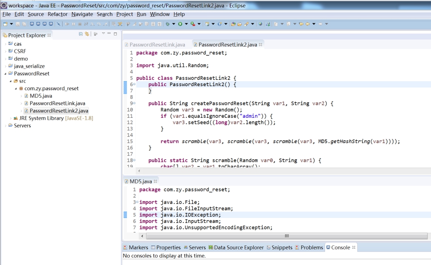This screenshot has height=265, width=431.
Task: Click the Previous Annotation icon
Action: pyautogui.click(x=288, y=24)
